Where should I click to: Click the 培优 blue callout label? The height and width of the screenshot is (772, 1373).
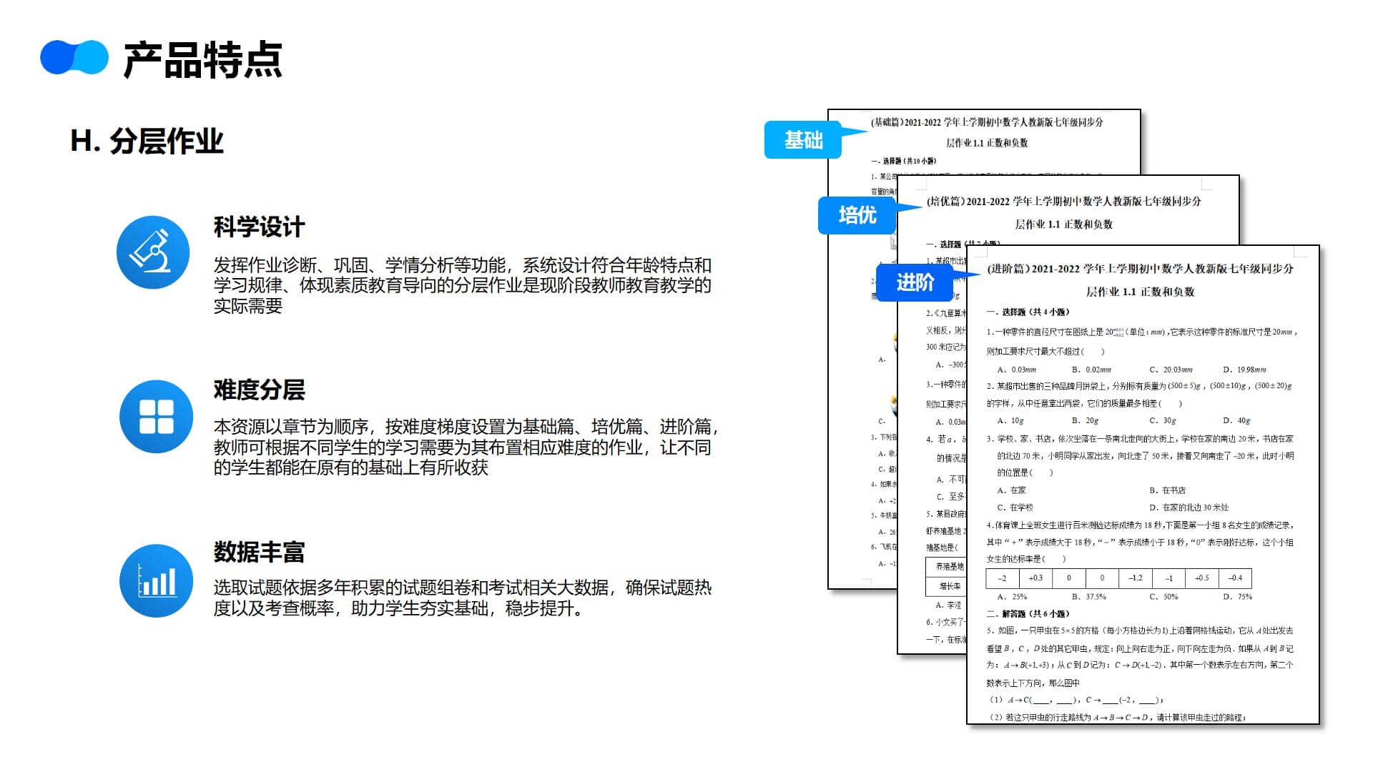[857, 215]
